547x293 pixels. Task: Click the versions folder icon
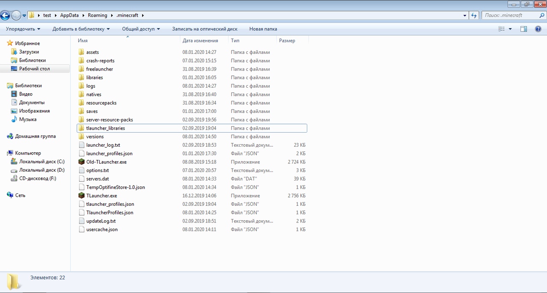tap(82, 136)
